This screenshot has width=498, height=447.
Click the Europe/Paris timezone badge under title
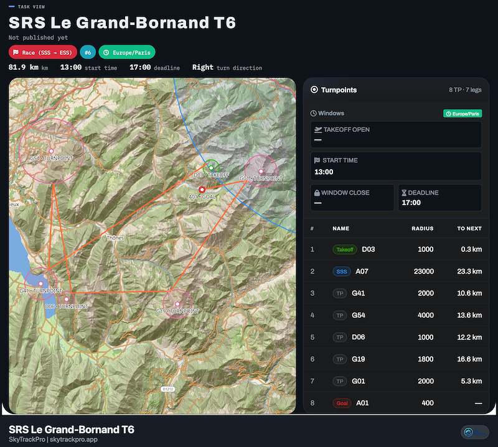tap(127, 52)
